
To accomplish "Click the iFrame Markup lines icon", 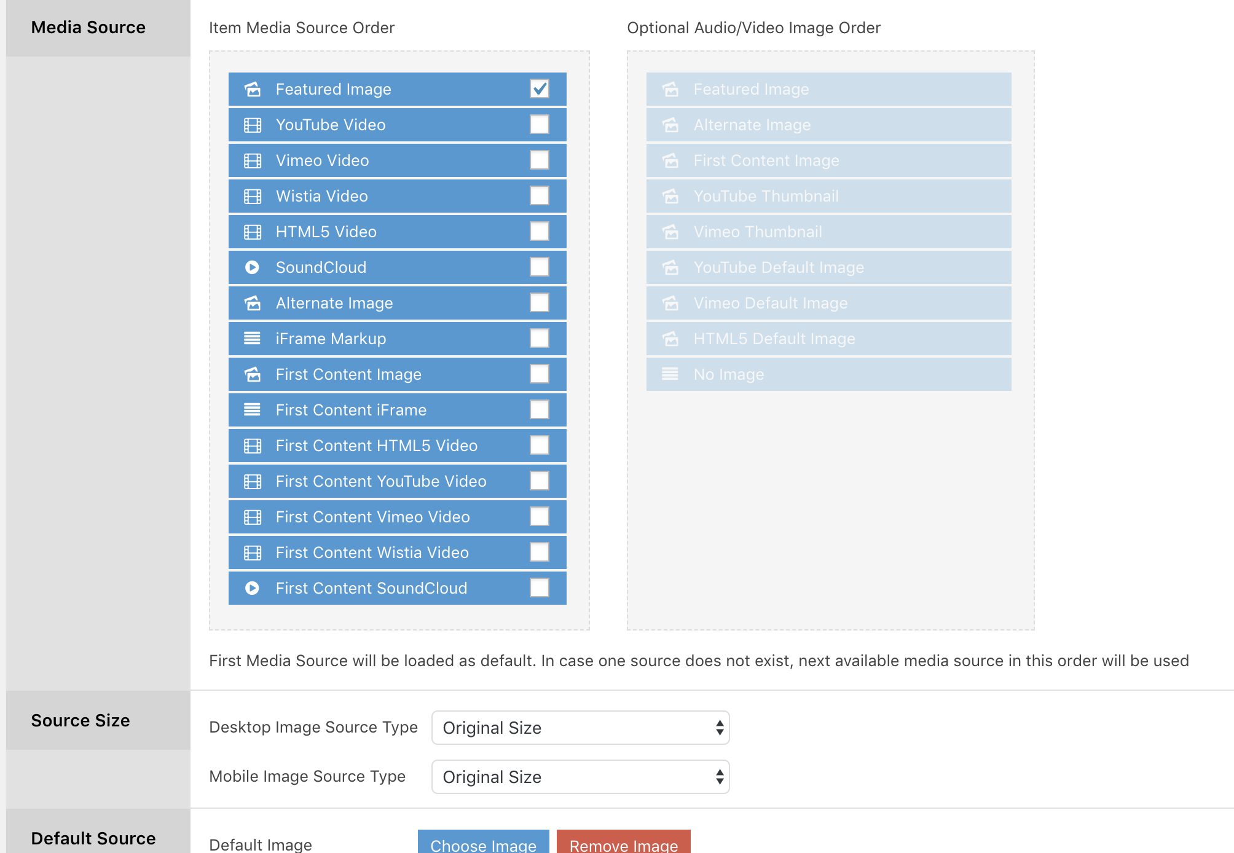I will pos(252,339).
